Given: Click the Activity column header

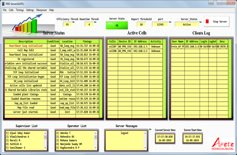Looking at the screenshot, I should pos(156,42).
